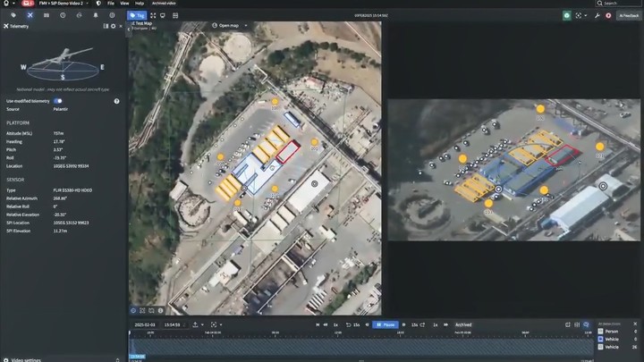Open the View menu
Viewport: 644px width, 362px height.
(x=124, y=4)
